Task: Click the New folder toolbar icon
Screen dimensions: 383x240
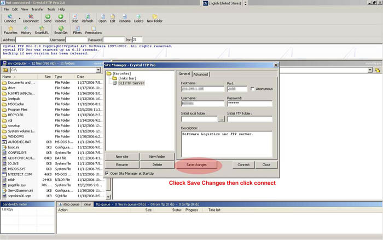Action: [155, 18]
